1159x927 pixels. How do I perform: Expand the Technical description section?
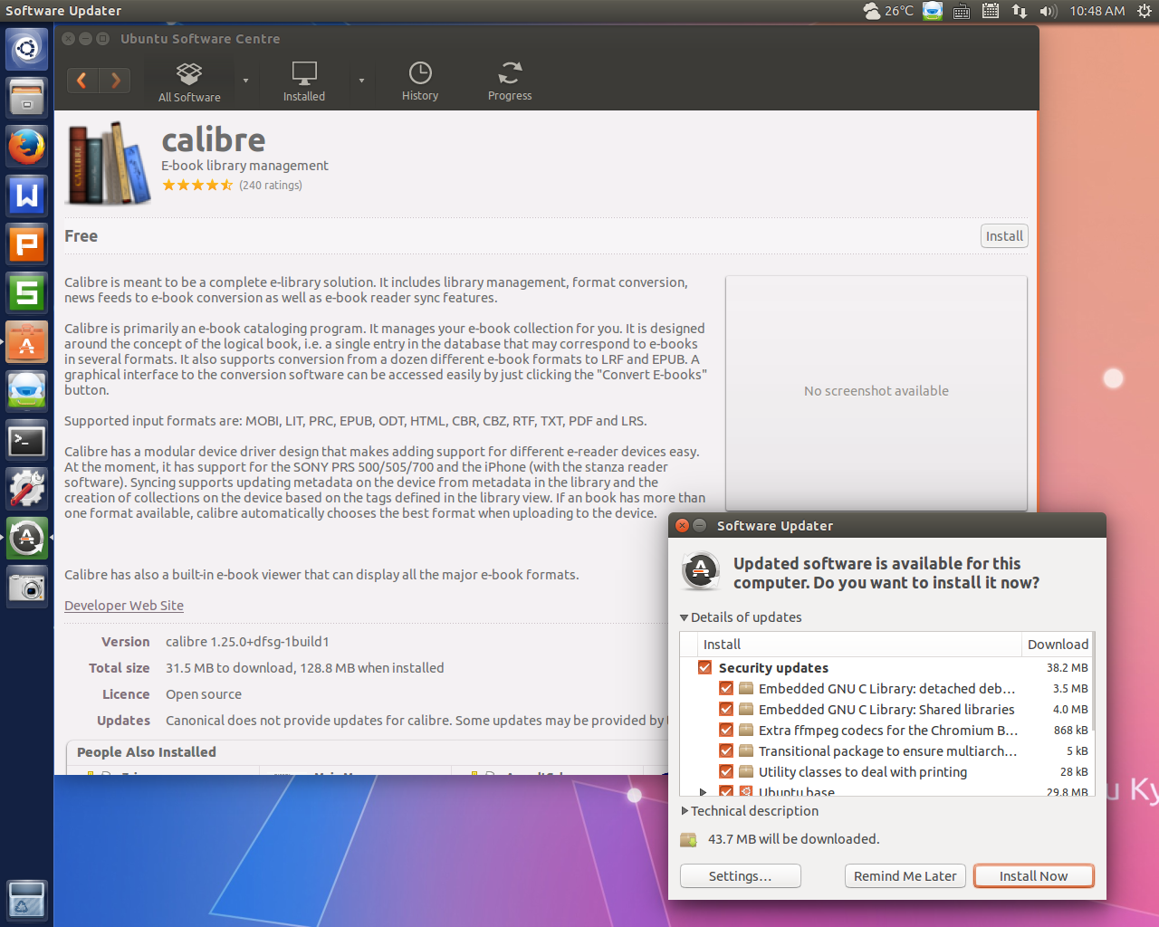685,811
